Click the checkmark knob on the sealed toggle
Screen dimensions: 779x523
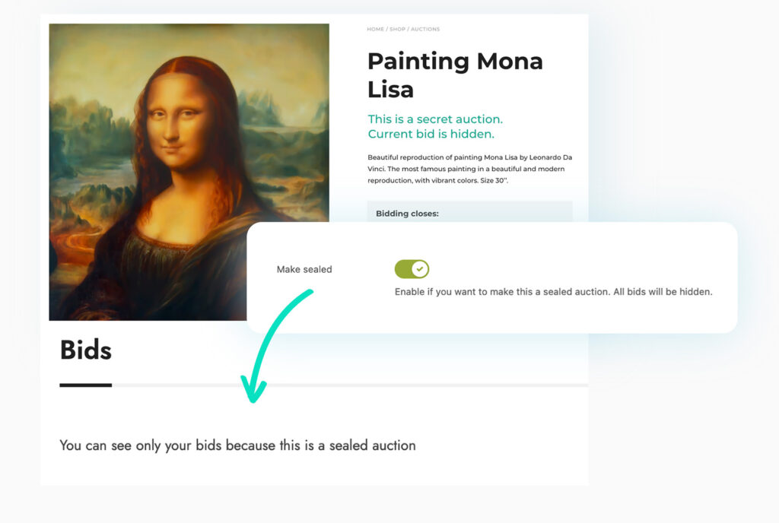tap(419, 269)
